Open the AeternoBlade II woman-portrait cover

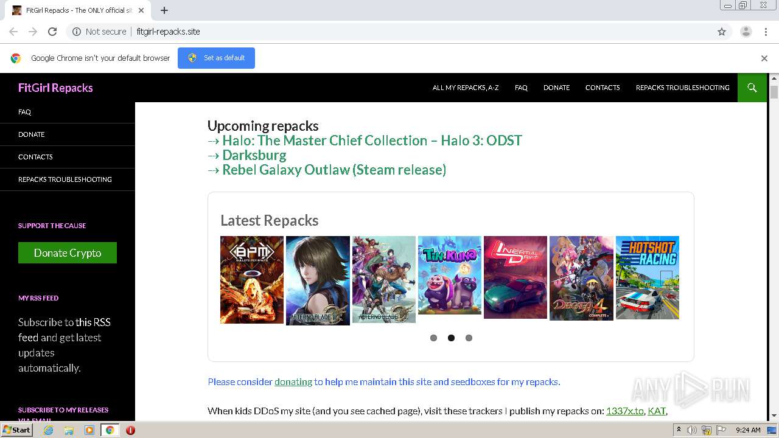[x=318, y=280]
